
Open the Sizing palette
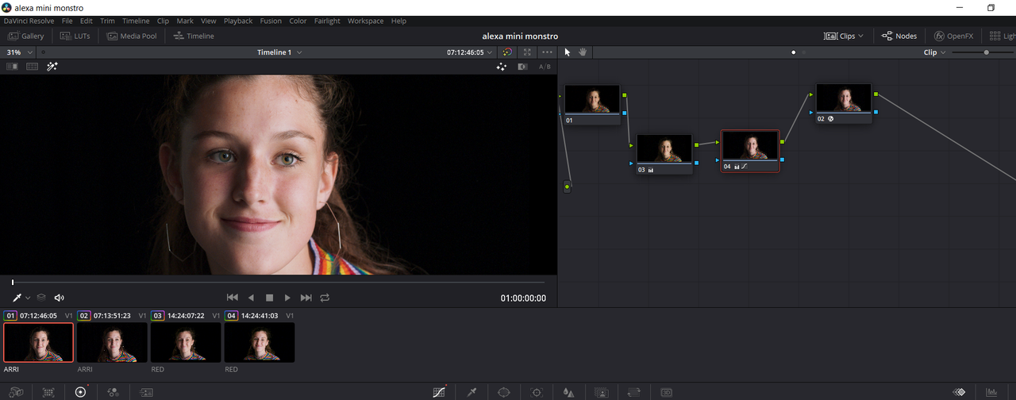[633, 392]
